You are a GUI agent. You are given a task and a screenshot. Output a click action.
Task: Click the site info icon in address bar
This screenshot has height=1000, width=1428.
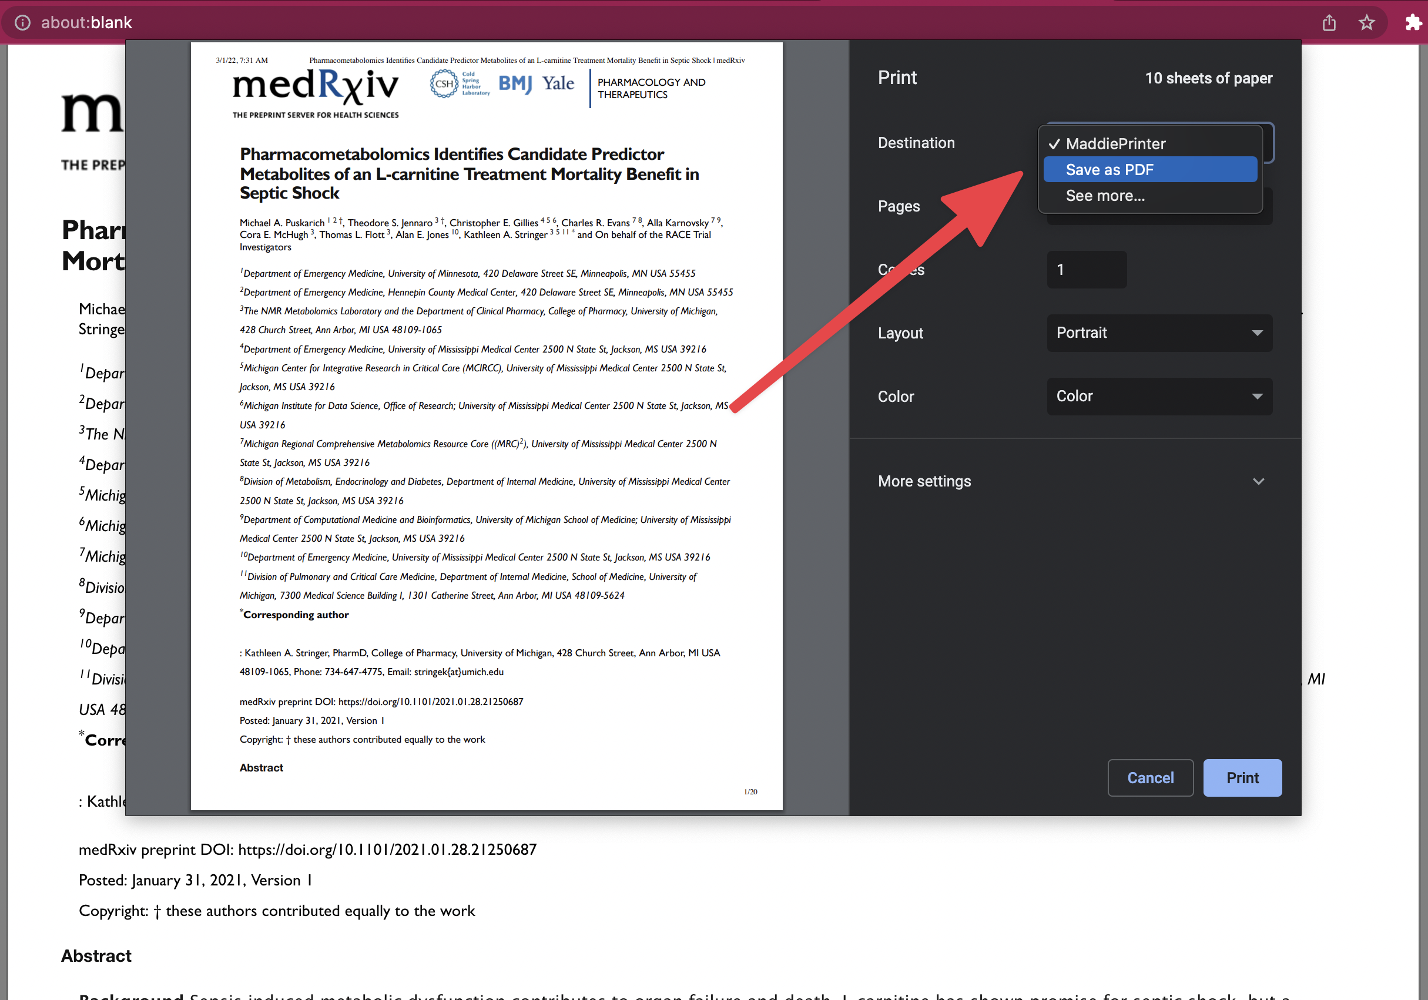[x=22, y=22]
